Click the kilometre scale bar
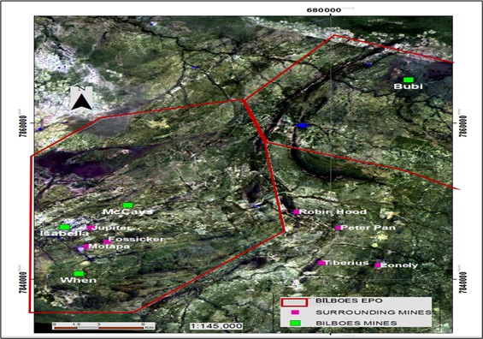Viewport: 483px width, 339px height. pyautogui.click(x=103, y=326)
